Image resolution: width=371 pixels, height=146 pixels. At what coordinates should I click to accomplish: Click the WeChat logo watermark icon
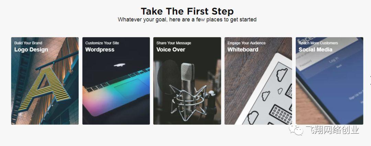click(x=296, y=130)
